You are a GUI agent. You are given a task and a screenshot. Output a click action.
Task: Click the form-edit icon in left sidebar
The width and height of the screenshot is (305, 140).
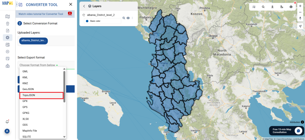pyautogui.click(x=7, y=59)
